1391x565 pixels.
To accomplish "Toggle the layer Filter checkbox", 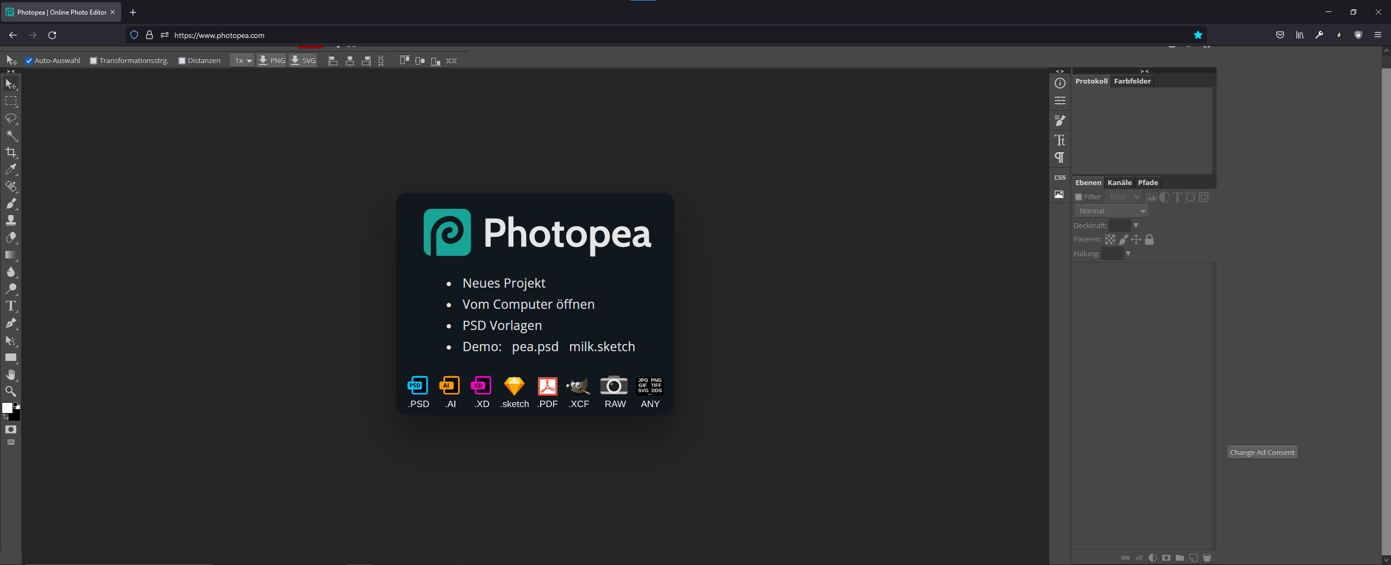I will [1079, 196].
